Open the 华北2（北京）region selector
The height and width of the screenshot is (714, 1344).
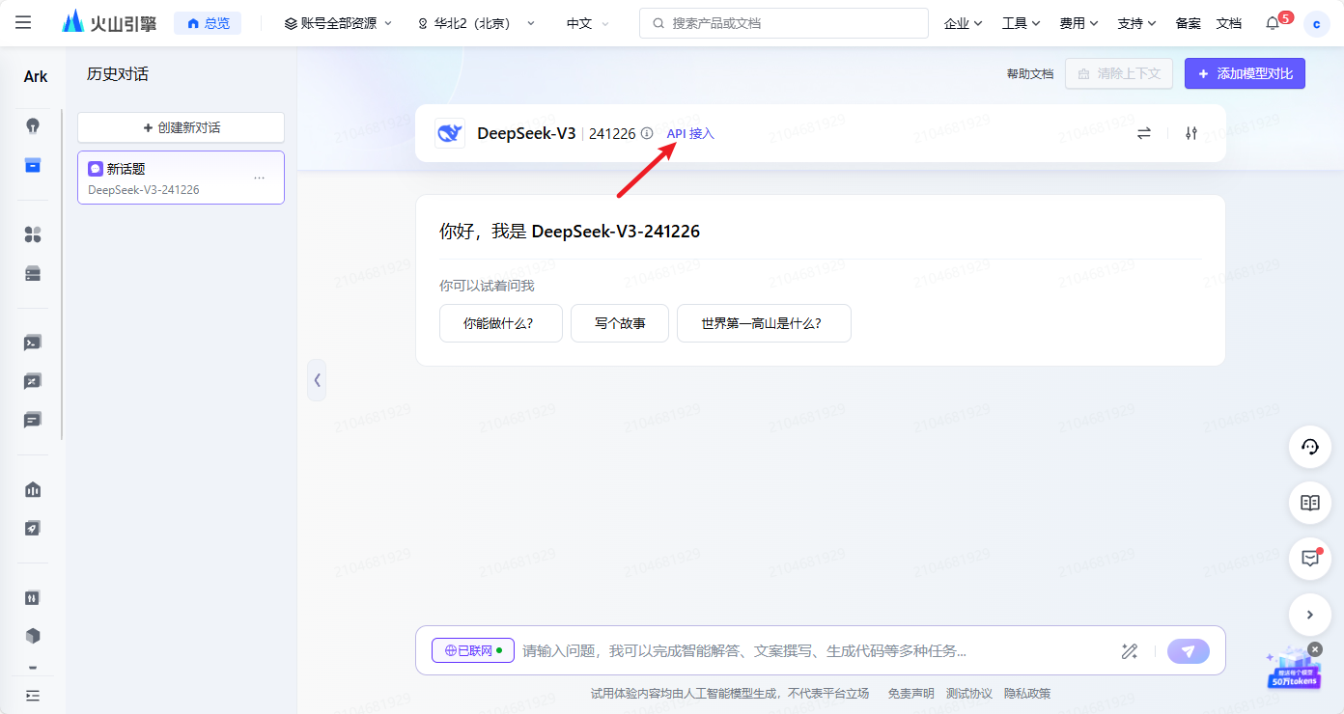tap(476, 23)
